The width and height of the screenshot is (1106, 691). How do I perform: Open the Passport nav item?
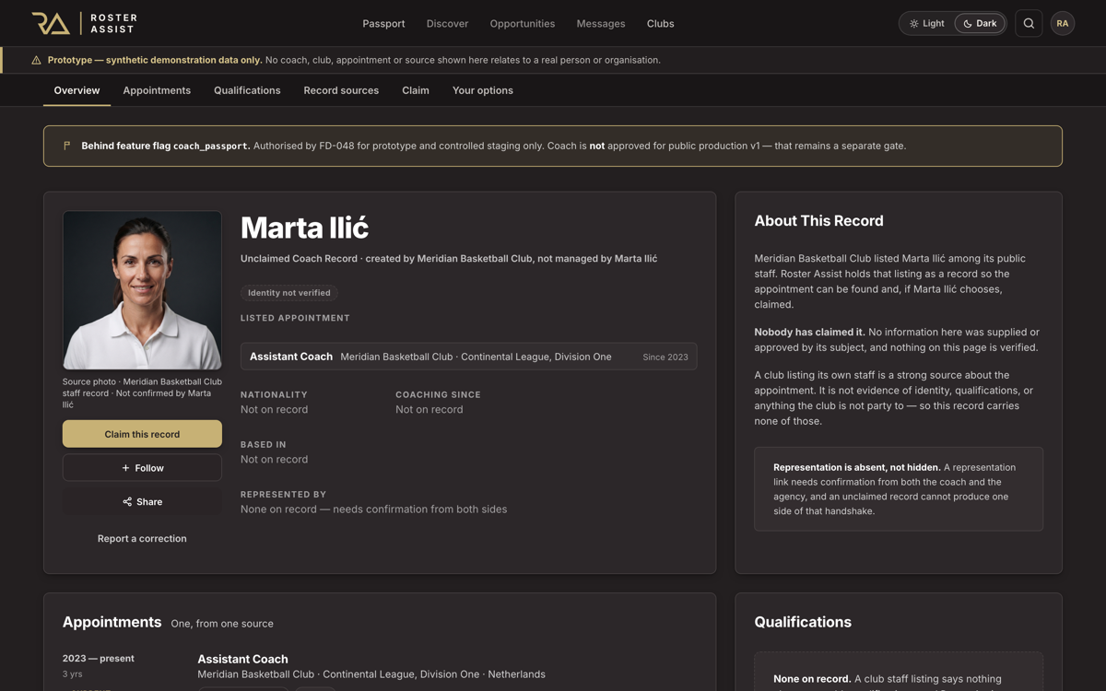[x=383, y=23]
